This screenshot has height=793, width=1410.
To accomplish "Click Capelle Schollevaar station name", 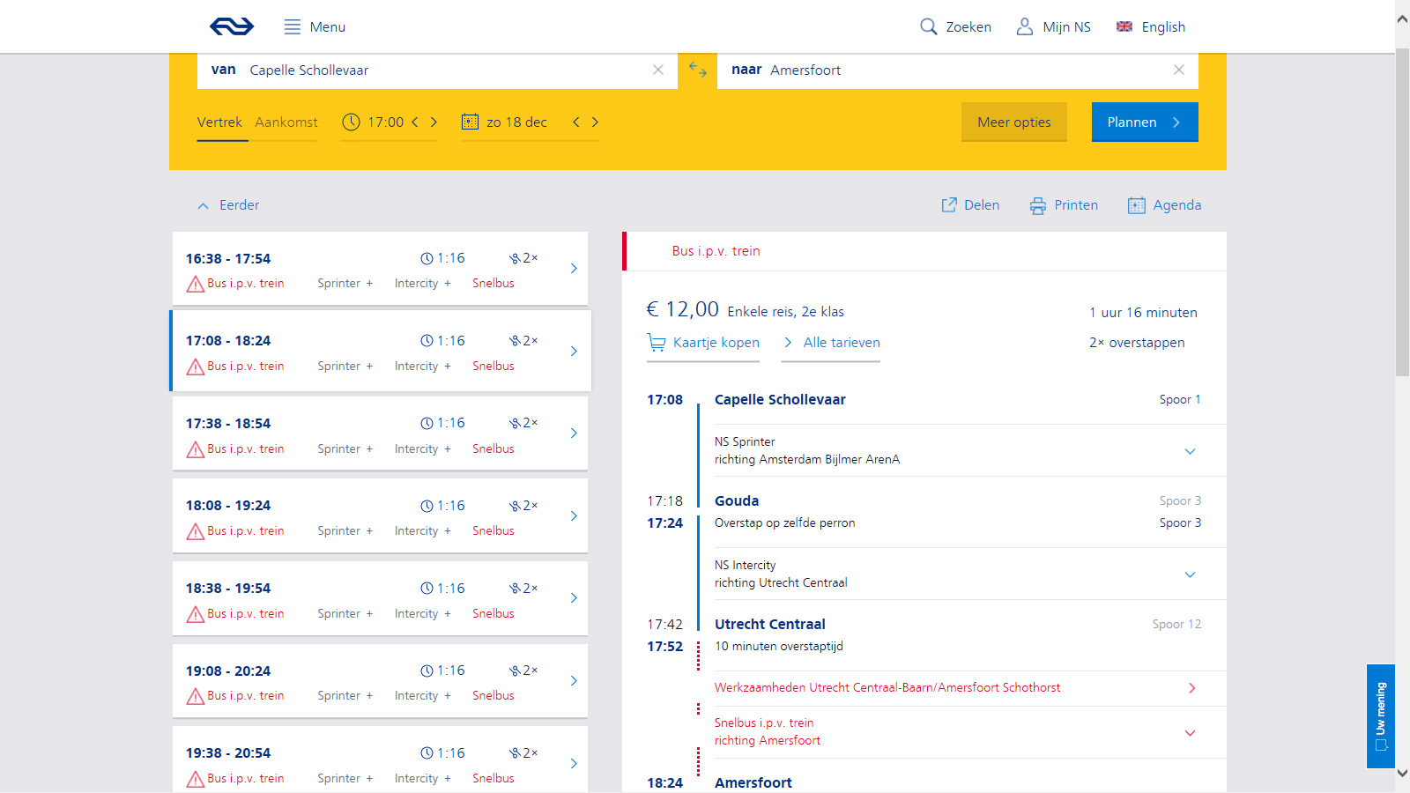I will coord(780,400).
